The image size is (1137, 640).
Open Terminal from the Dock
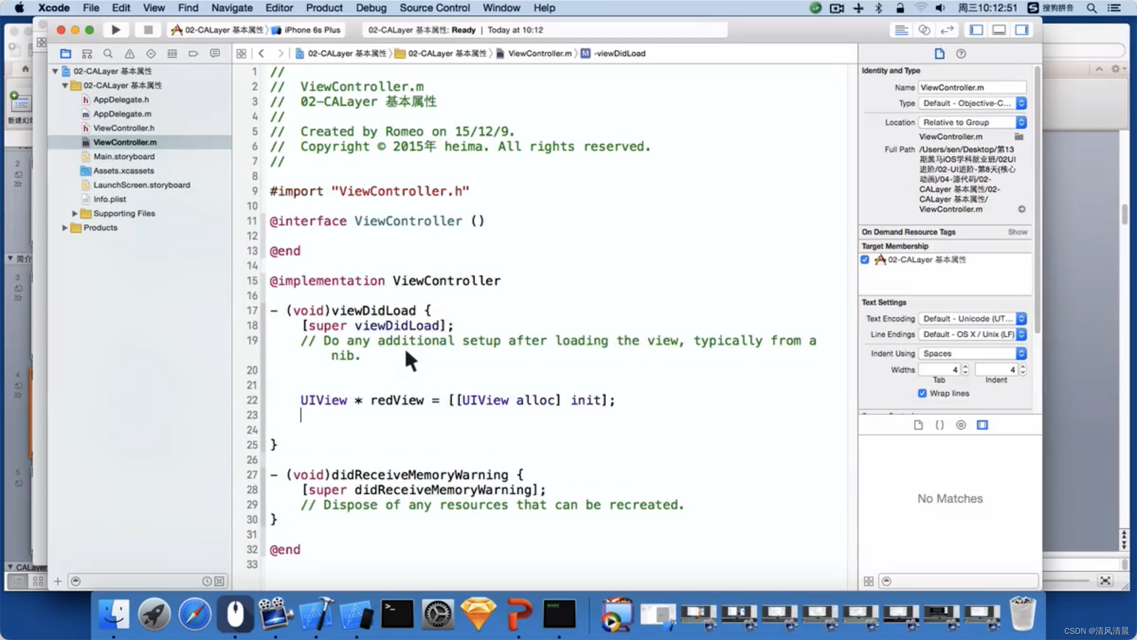(397, 614)
